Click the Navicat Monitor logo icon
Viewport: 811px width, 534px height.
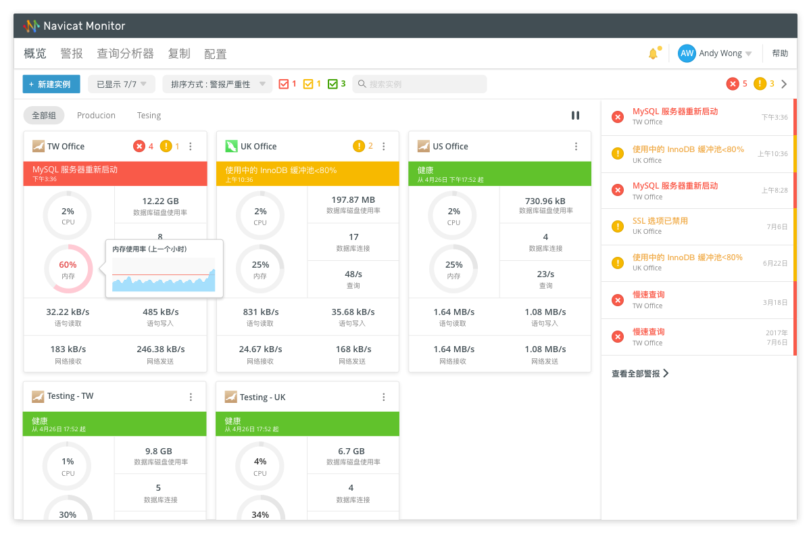coord(31,26)
